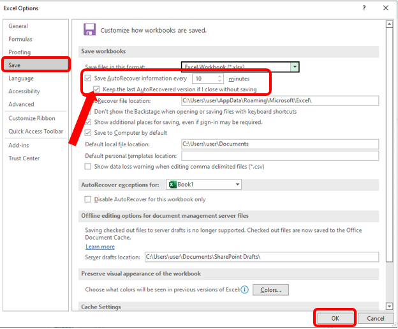Enable Save to Computer by default

88,133
